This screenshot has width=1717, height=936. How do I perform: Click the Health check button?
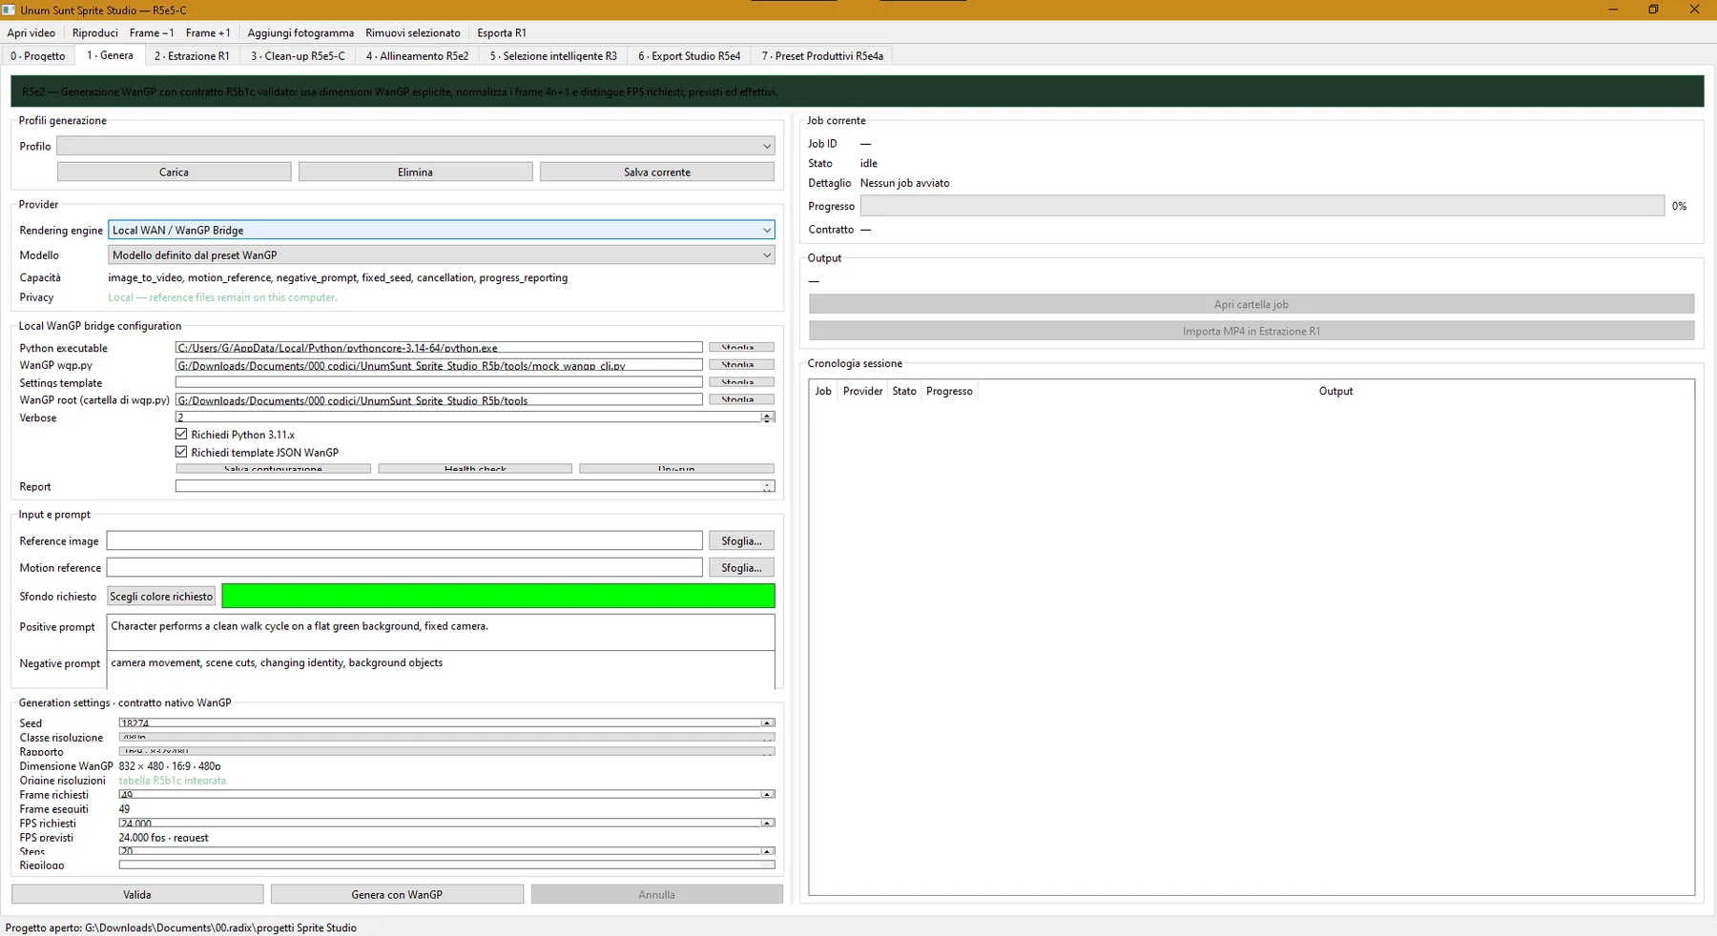[475, 469]
